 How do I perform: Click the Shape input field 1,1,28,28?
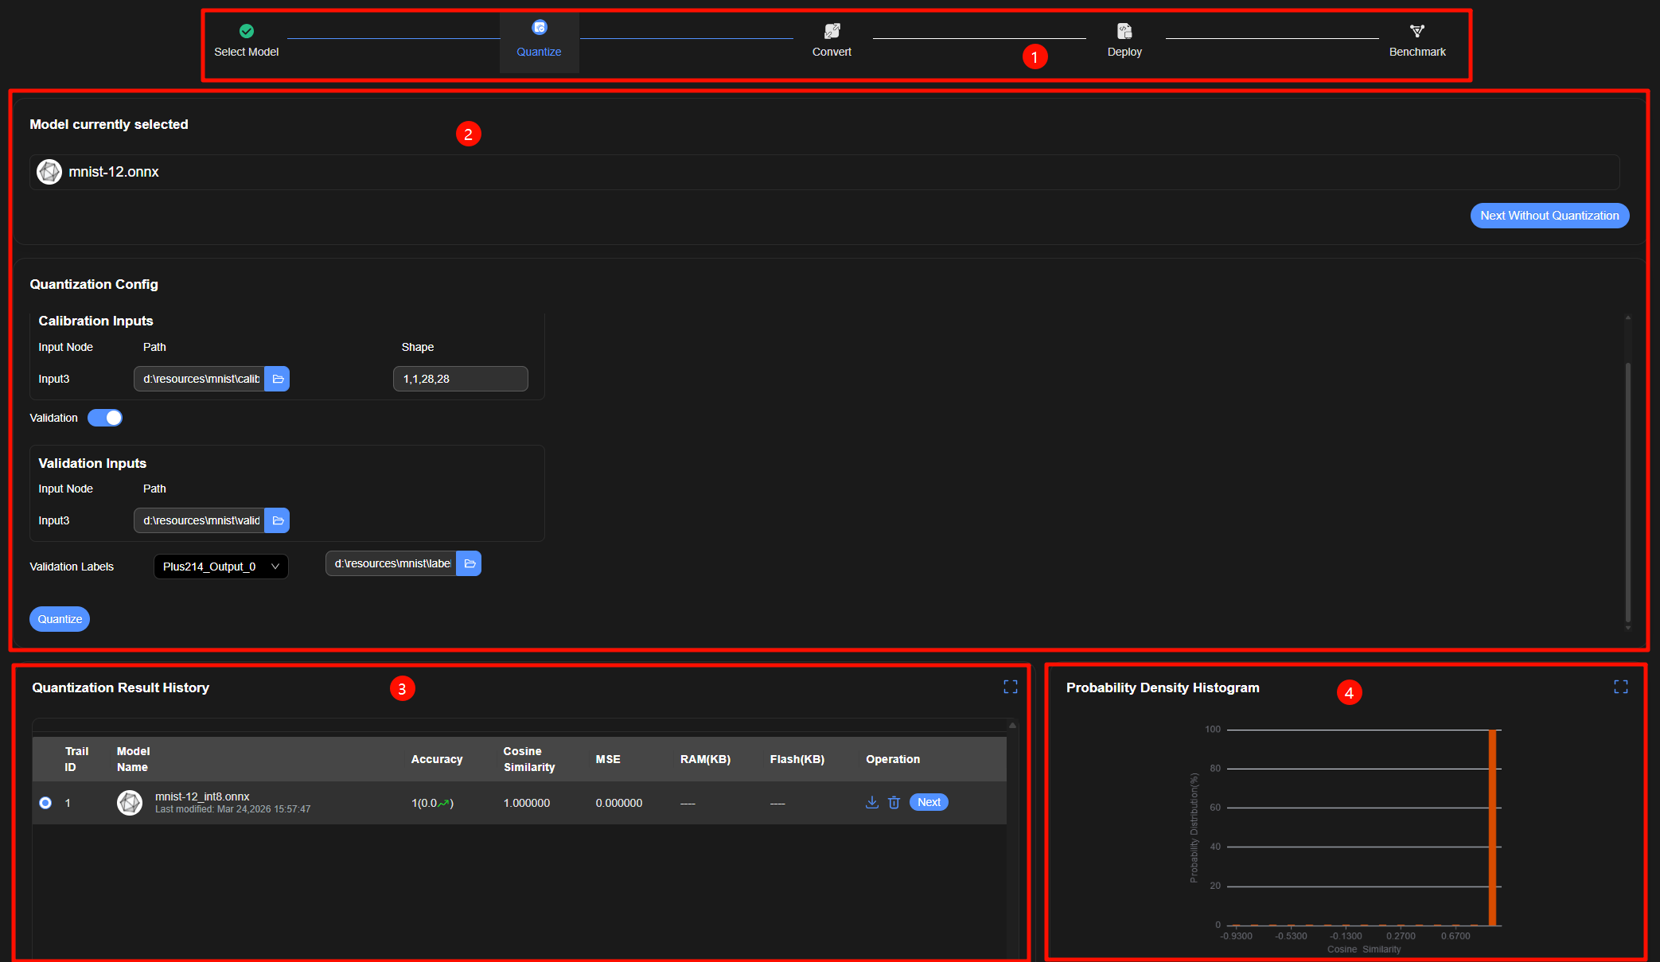pos(460,379)
